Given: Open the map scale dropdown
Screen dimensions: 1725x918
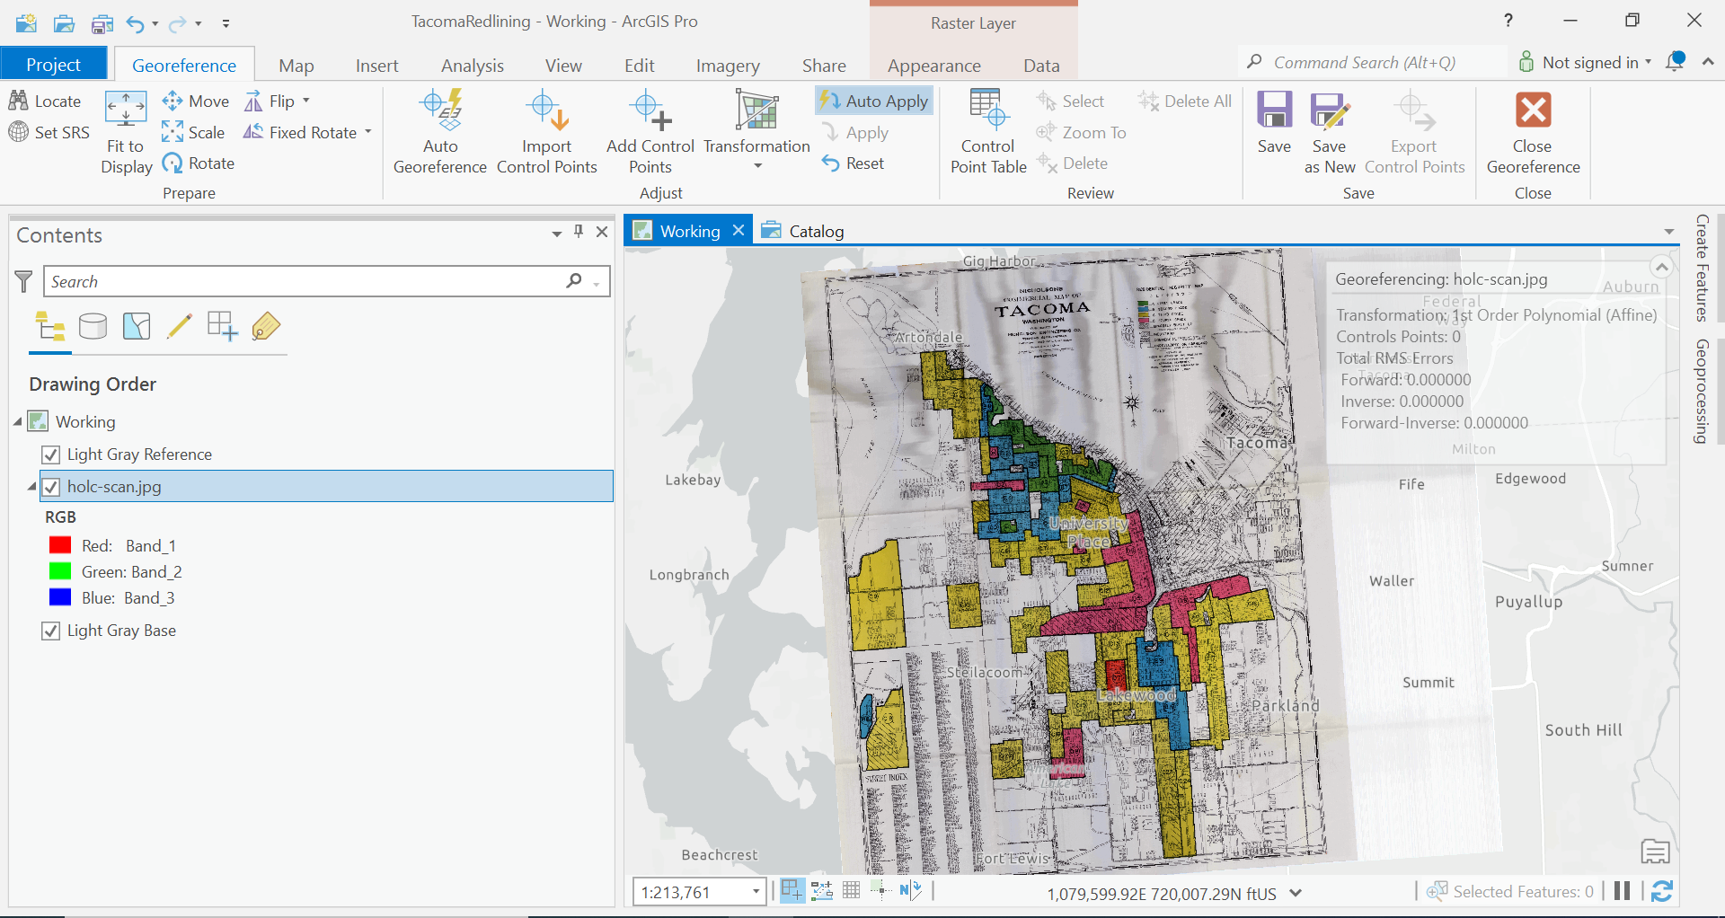Looking at the screenshot, I should point(756,892).
